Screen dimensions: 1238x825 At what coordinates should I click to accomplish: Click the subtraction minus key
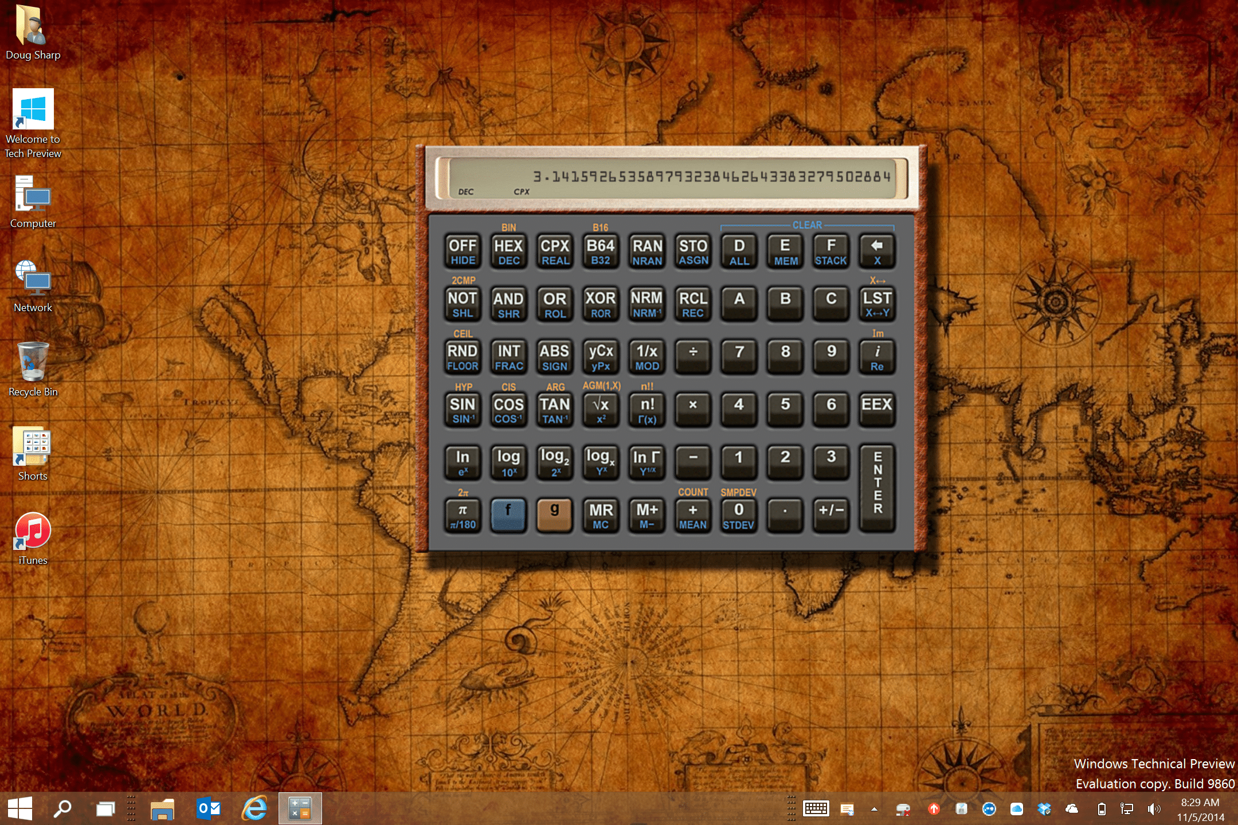(693, 463)
